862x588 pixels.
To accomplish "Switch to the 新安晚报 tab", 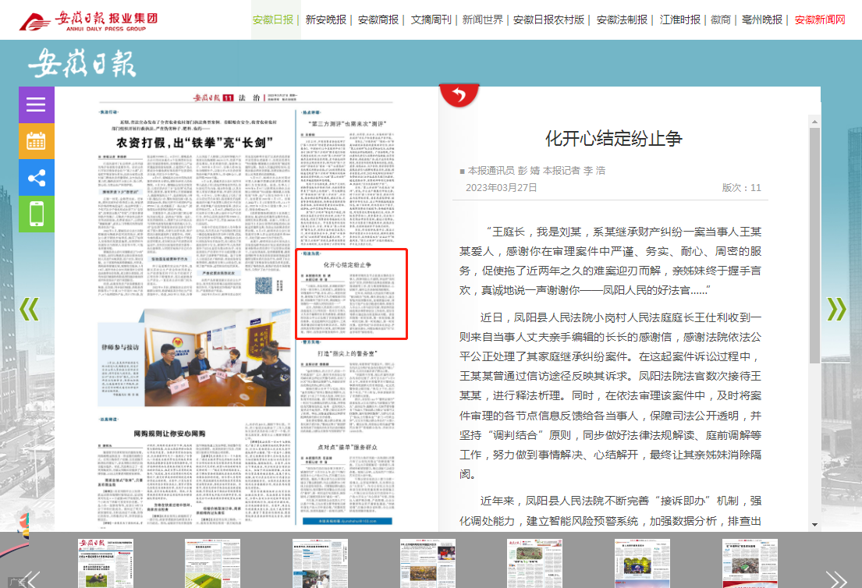I will tap(325, 19).
